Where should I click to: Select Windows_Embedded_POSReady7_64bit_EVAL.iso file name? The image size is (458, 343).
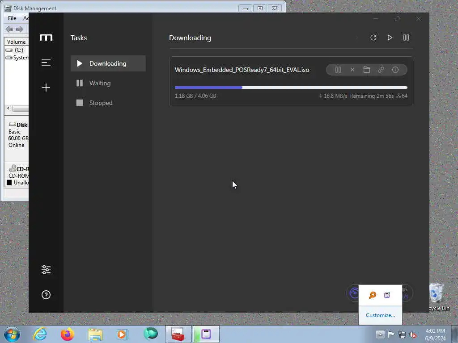tap(242, 70)
